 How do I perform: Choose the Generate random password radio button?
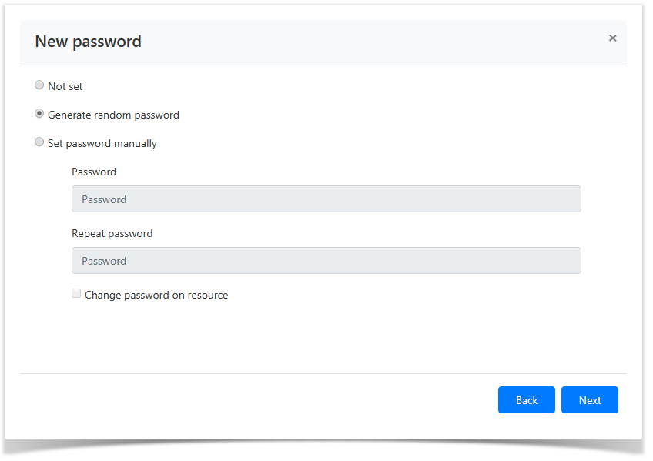(39, 114)
